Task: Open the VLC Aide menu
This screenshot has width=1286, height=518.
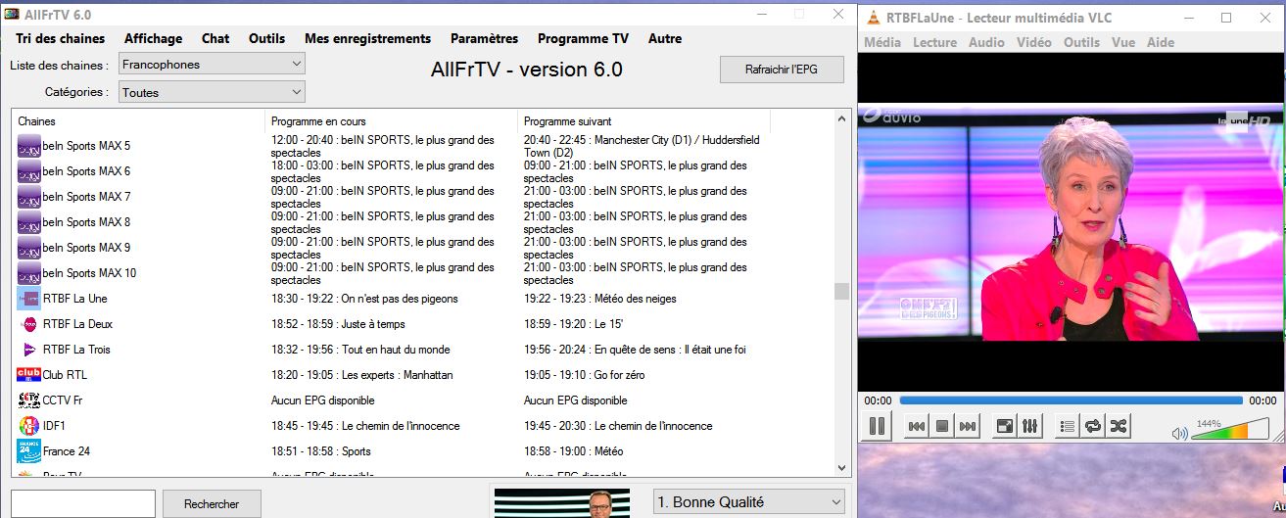Action: 1160,42
